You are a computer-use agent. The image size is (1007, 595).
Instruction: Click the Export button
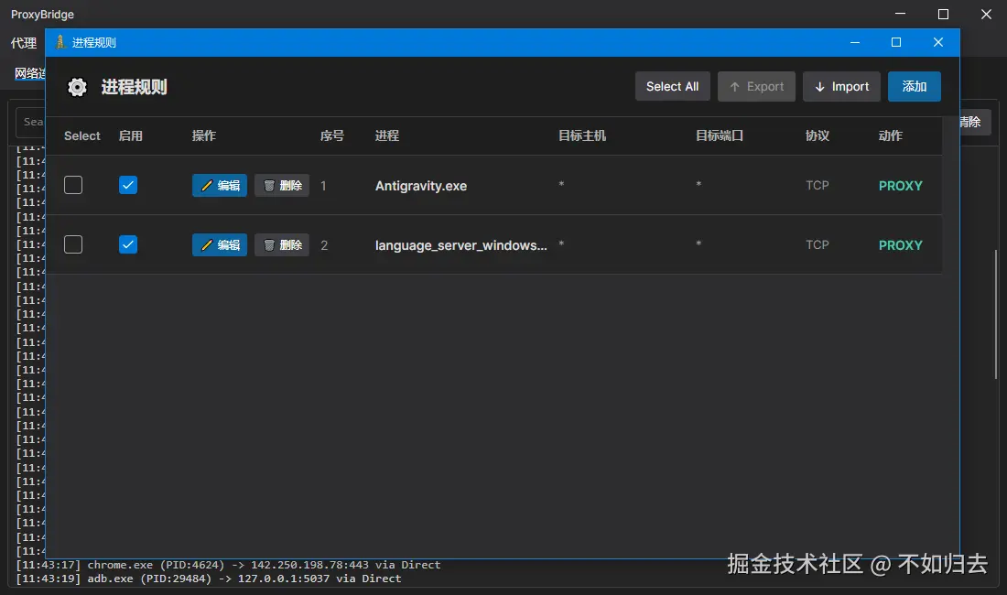pyautogui.click(x=756, y=87)
